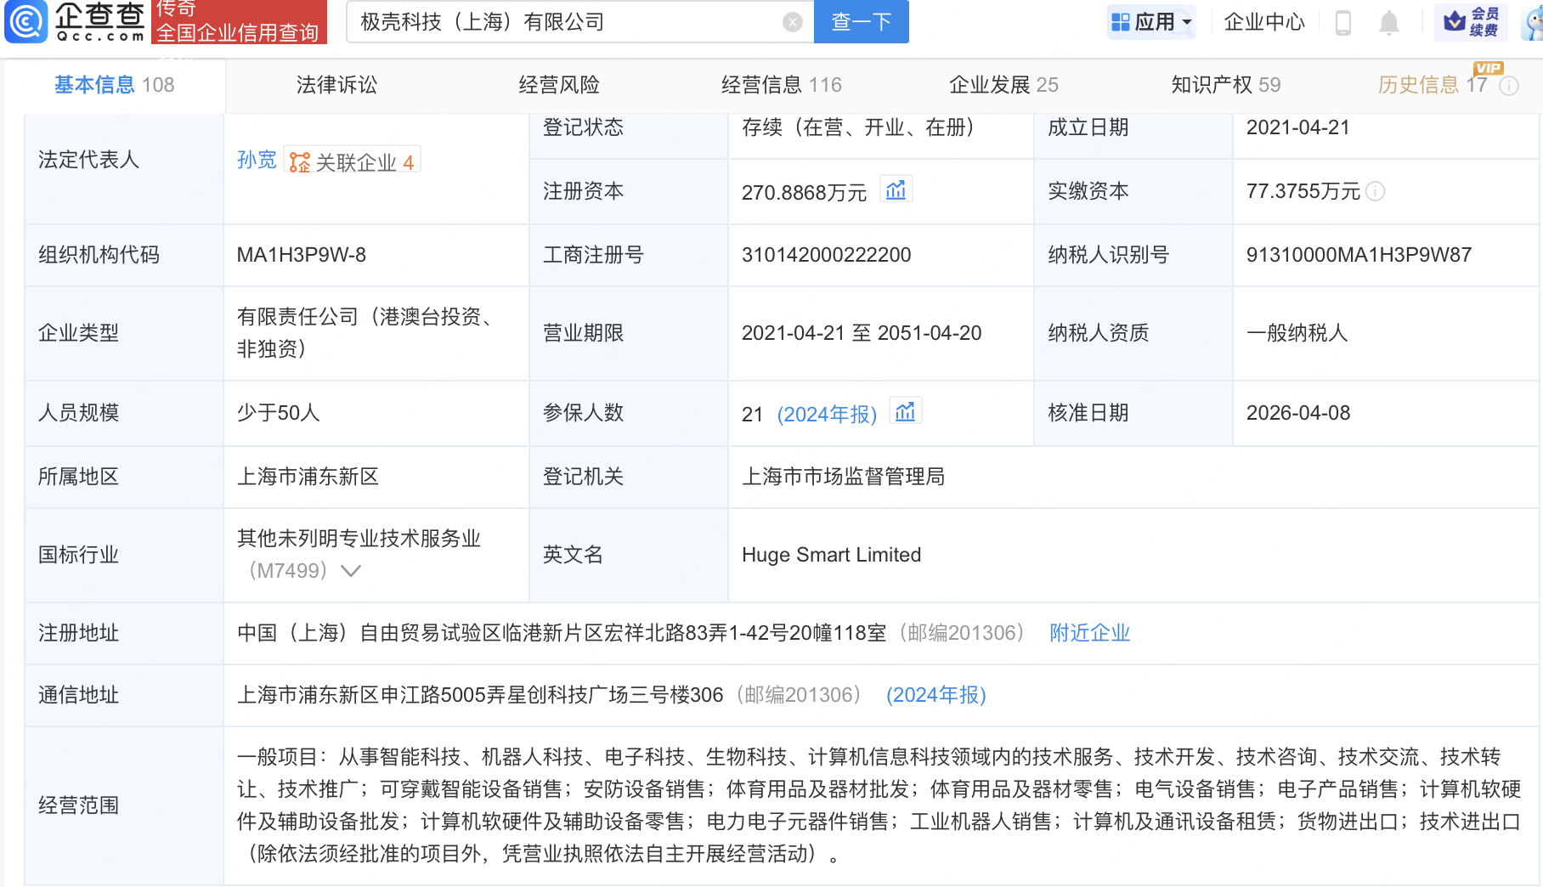View insured persons chart icon
Image resolution: width=1543 pixels, height=887 pixels.
pyautogui.click(x=905, y=412)
